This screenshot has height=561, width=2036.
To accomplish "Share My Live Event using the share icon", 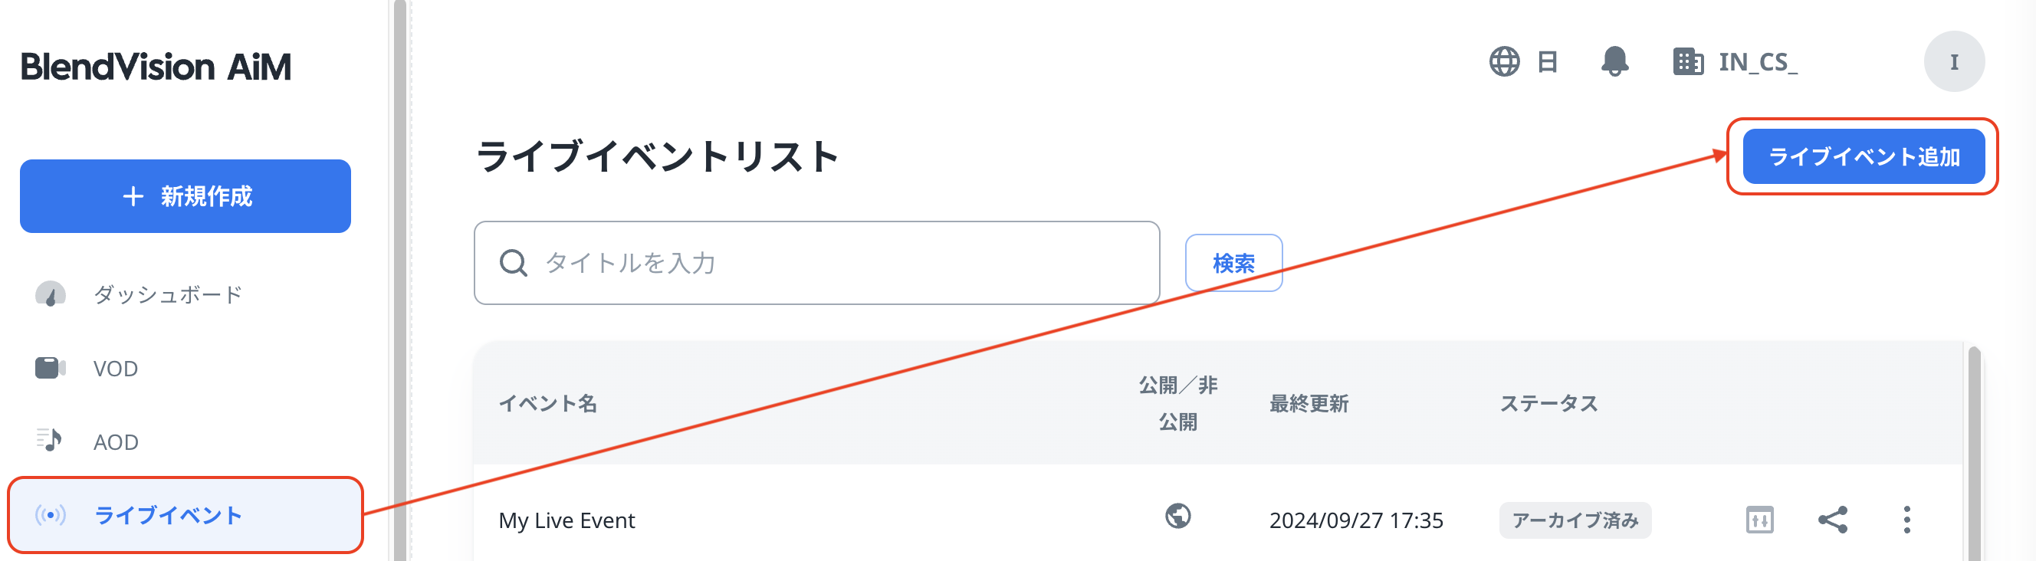I will pos(1835,520).
